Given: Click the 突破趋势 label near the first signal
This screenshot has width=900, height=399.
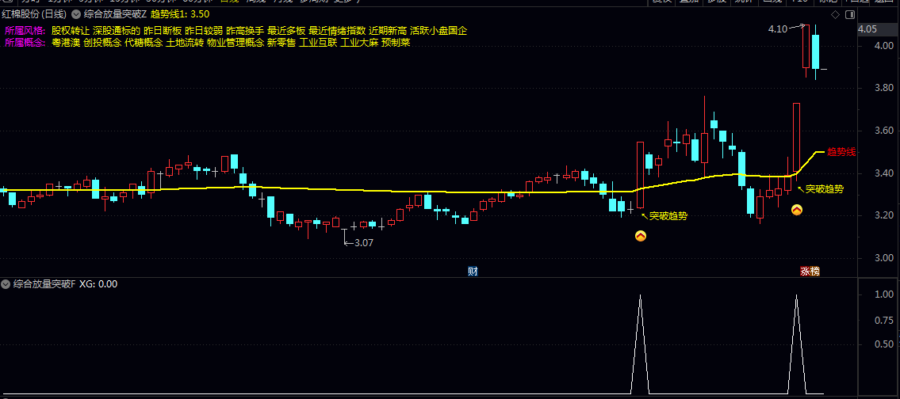Looking at the screenshot, I should tap(668, 216).
